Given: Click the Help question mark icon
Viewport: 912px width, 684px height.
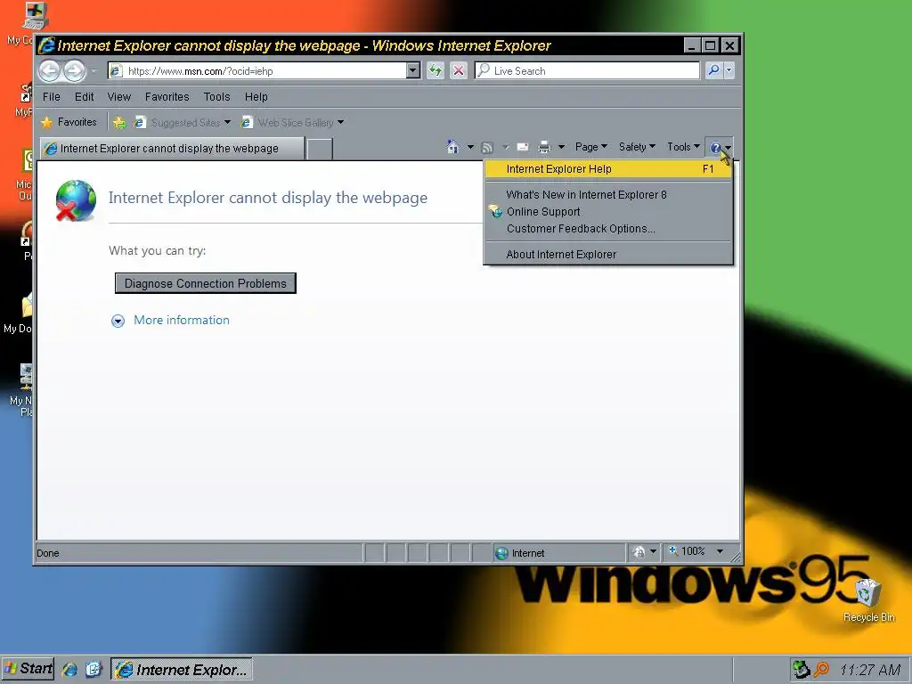Looking at the screenshot, I should [715, 148].
